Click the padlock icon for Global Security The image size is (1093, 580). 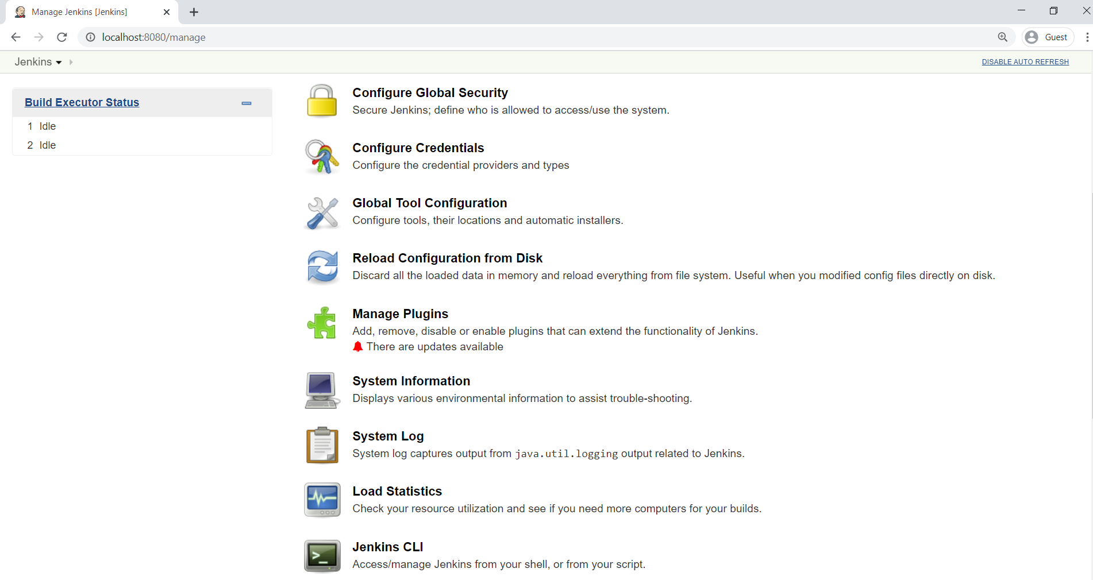[x=322, y=100]
